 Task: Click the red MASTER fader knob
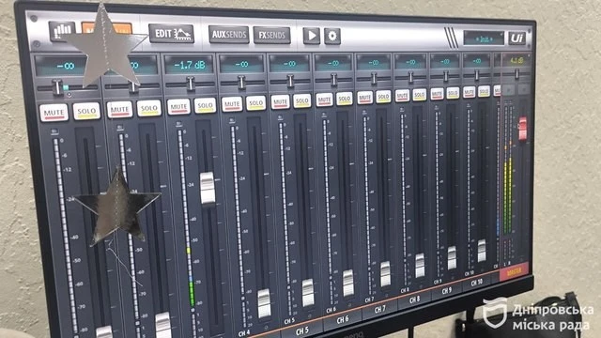click(x=522, y=129)
